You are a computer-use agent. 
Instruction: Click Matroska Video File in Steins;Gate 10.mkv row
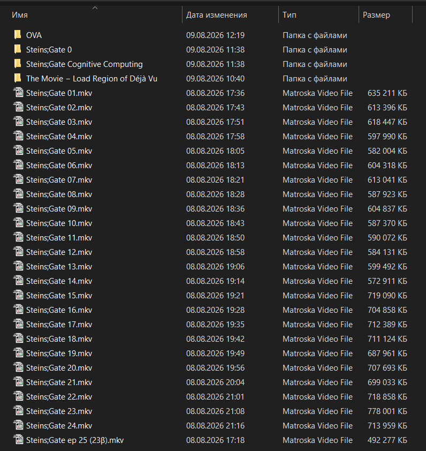click(317, 223)
